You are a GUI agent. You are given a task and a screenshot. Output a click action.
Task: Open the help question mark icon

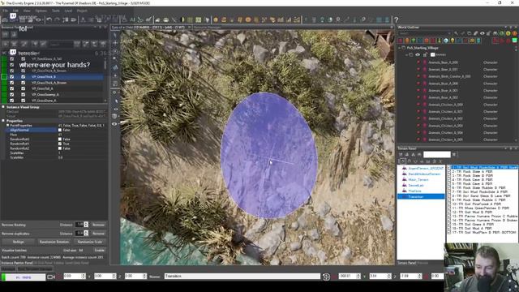pyautogui.click(x=397, y=19)
